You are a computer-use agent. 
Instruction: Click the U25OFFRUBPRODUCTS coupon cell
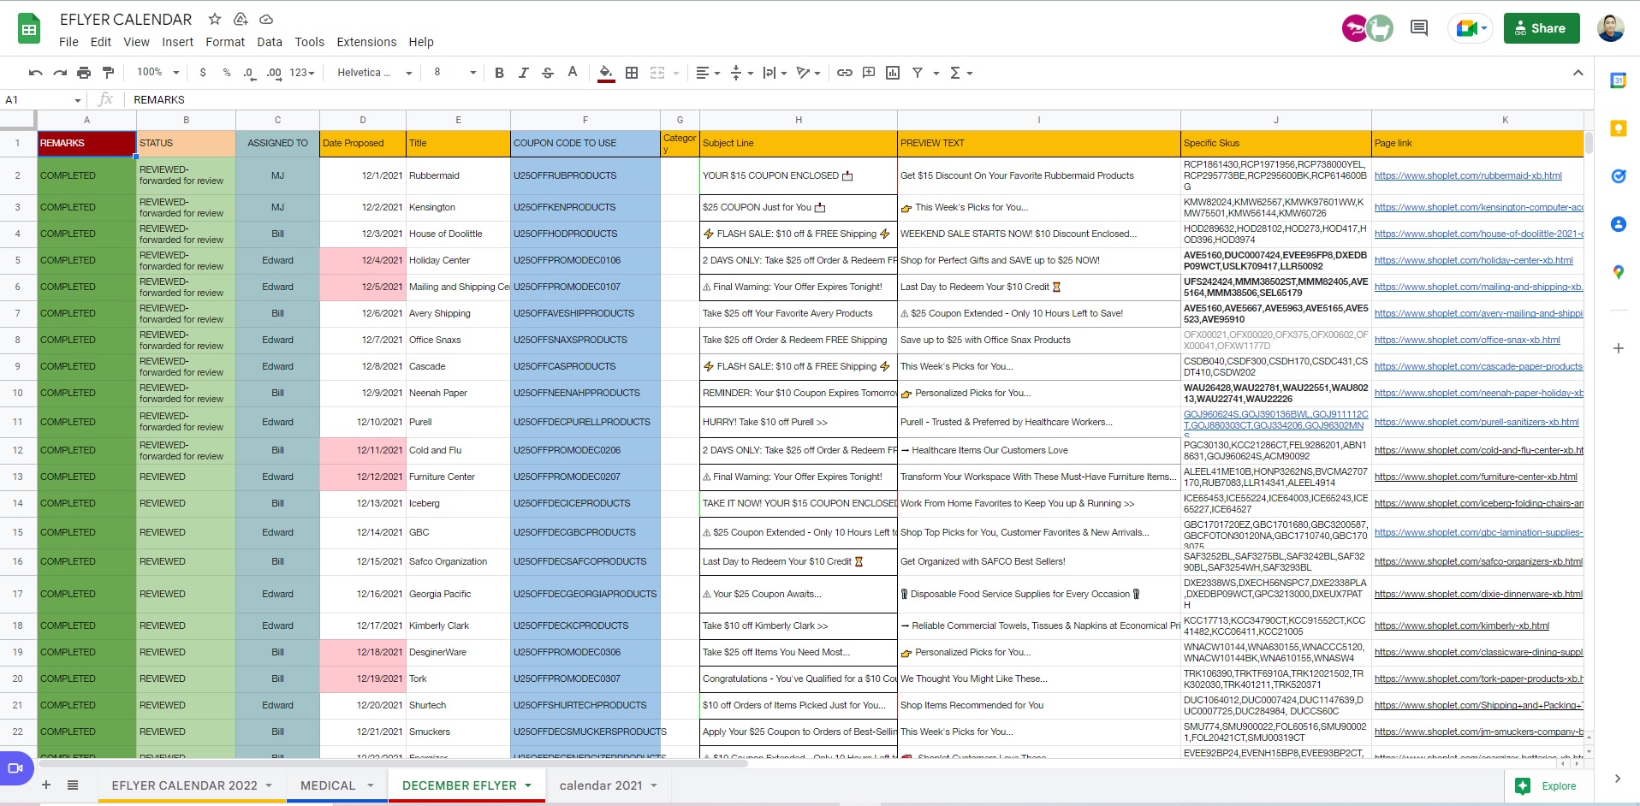[585, 176]
